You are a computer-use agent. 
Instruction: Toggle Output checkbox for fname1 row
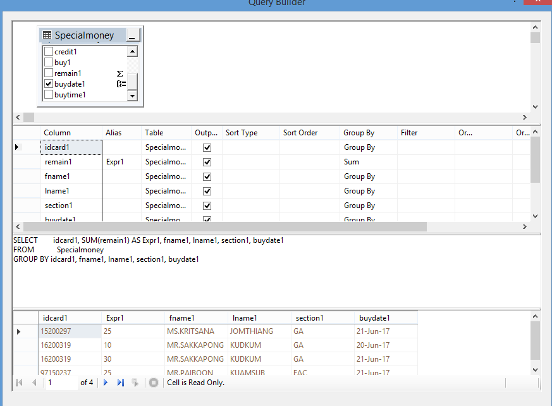[x=207, y=176]
